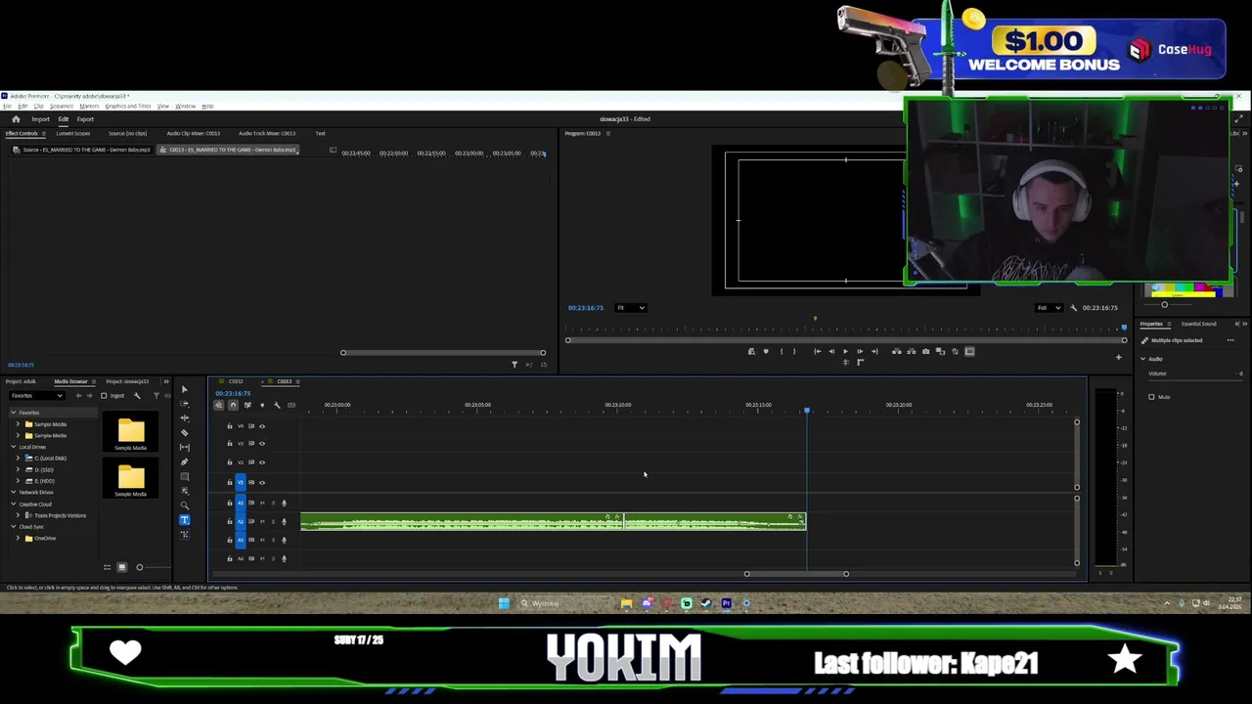Open the Markers menu
The width and height of the screenshot is (1252, 704).
[89, 106]
